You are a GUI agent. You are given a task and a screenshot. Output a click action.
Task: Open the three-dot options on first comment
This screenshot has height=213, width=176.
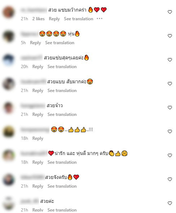point(100,18)
